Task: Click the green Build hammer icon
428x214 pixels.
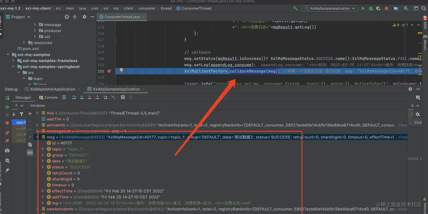Action: 295,8
